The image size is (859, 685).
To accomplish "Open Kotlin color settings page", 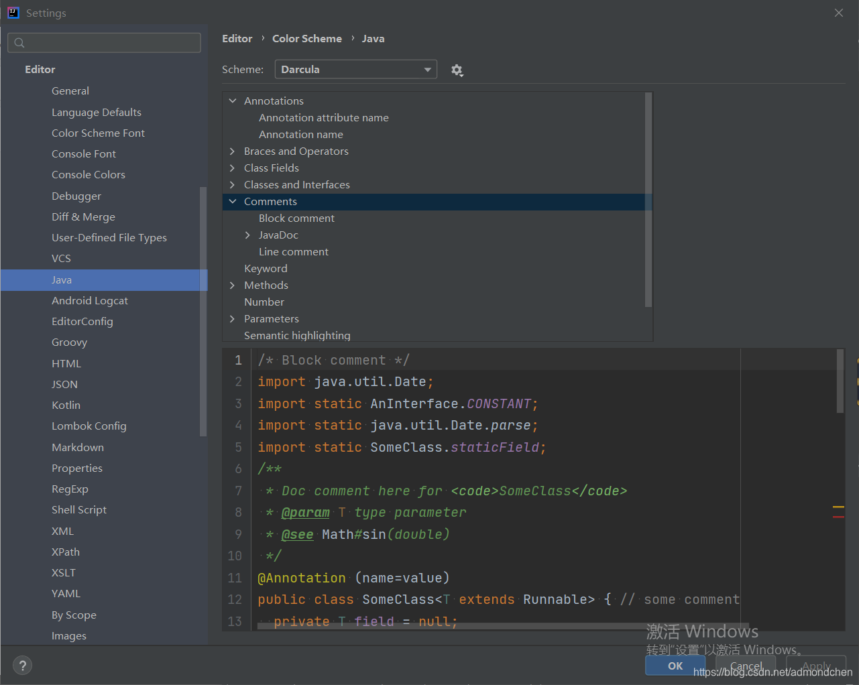I will (66, 405).
